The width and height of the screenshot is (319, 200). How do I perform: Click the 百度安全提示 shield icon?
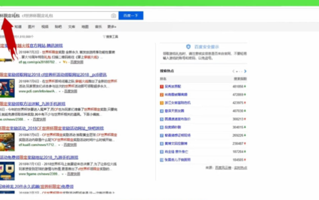point(188,47)
